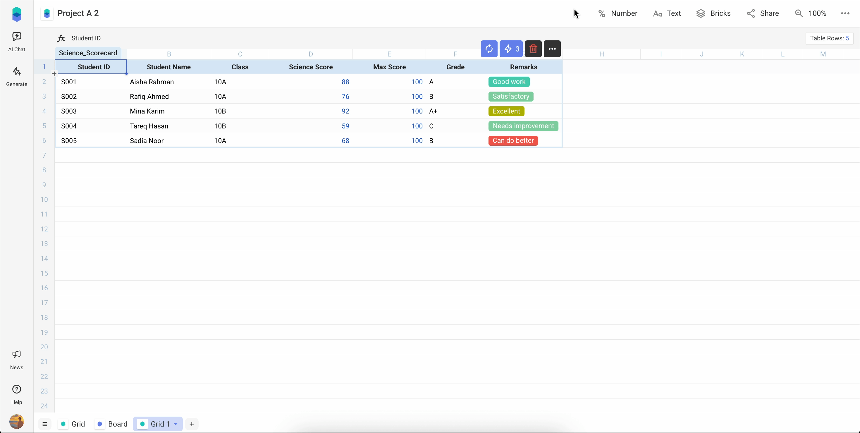The width and height of the screenshot is (860, 433).
Task: Open the sheet list hamburger menu
Action: tap(45, 424)
